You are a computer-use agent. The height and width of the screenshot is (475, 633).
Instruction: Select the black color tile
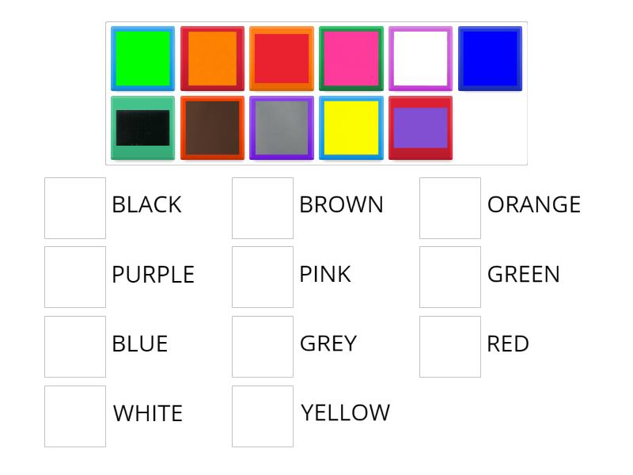point(142,127)
